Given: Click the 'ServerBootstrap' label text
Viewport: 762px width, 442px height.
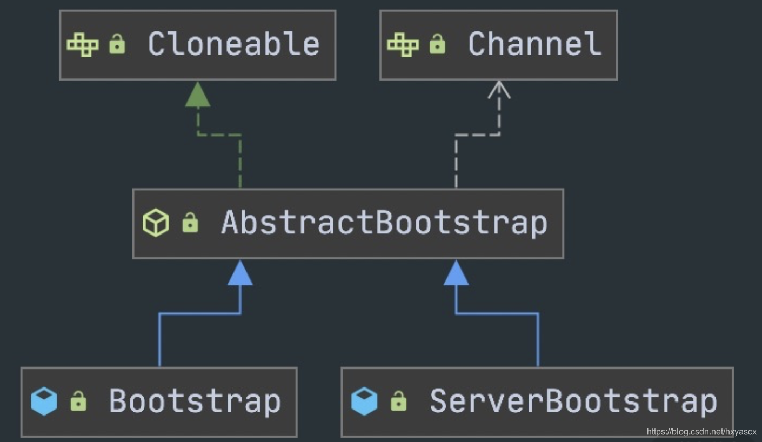Looking at the screenshot, I should 573,402.
